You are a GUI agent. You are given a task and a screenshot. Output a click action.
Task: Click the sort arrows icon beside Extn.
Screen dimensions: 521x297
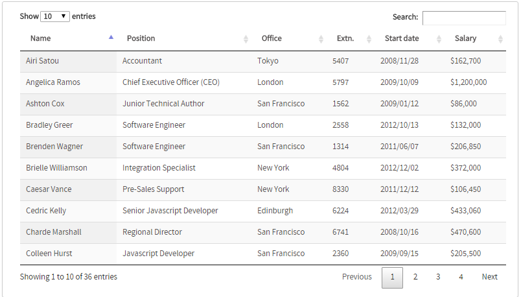coord(369,39)
